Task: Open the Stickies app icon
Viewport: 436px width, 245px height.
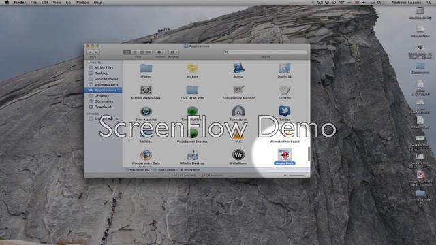Action: click(x=192, y=68)
